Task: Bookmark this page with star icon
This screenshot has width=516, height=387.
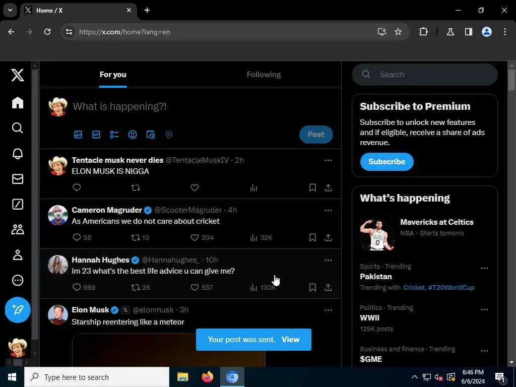Action: (x=398, y=32)
